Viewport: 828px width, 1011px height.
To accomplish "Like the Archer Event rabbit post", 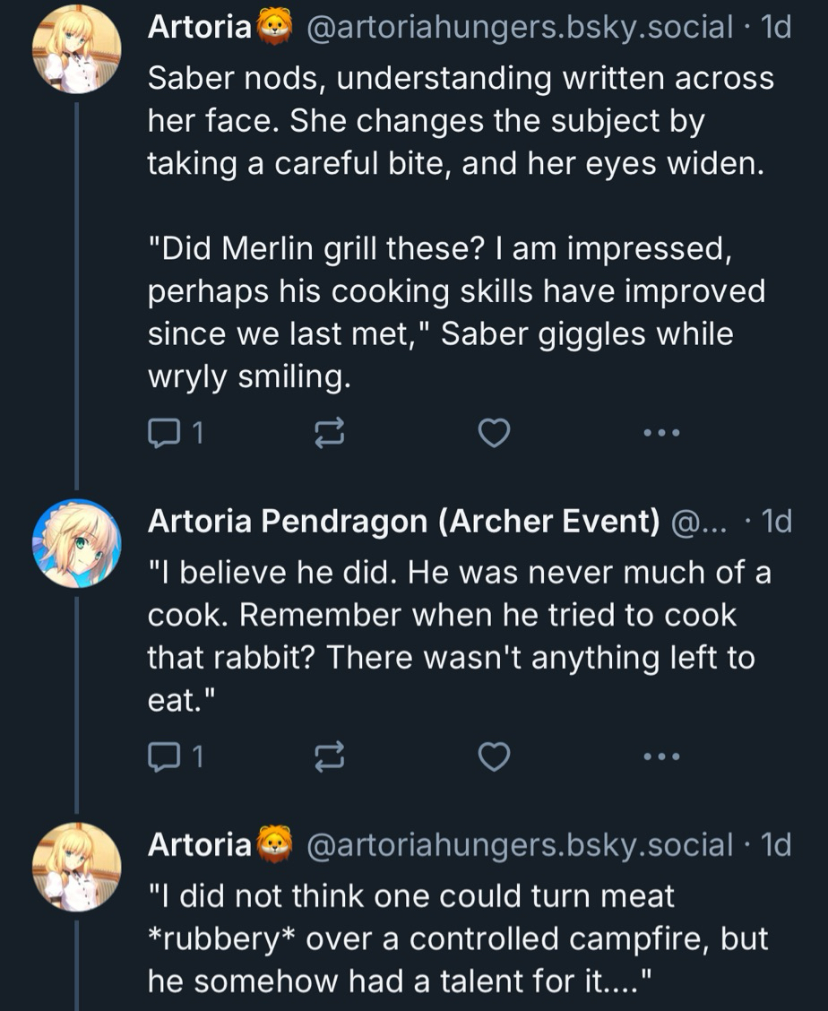I will (x=494, y=758).
